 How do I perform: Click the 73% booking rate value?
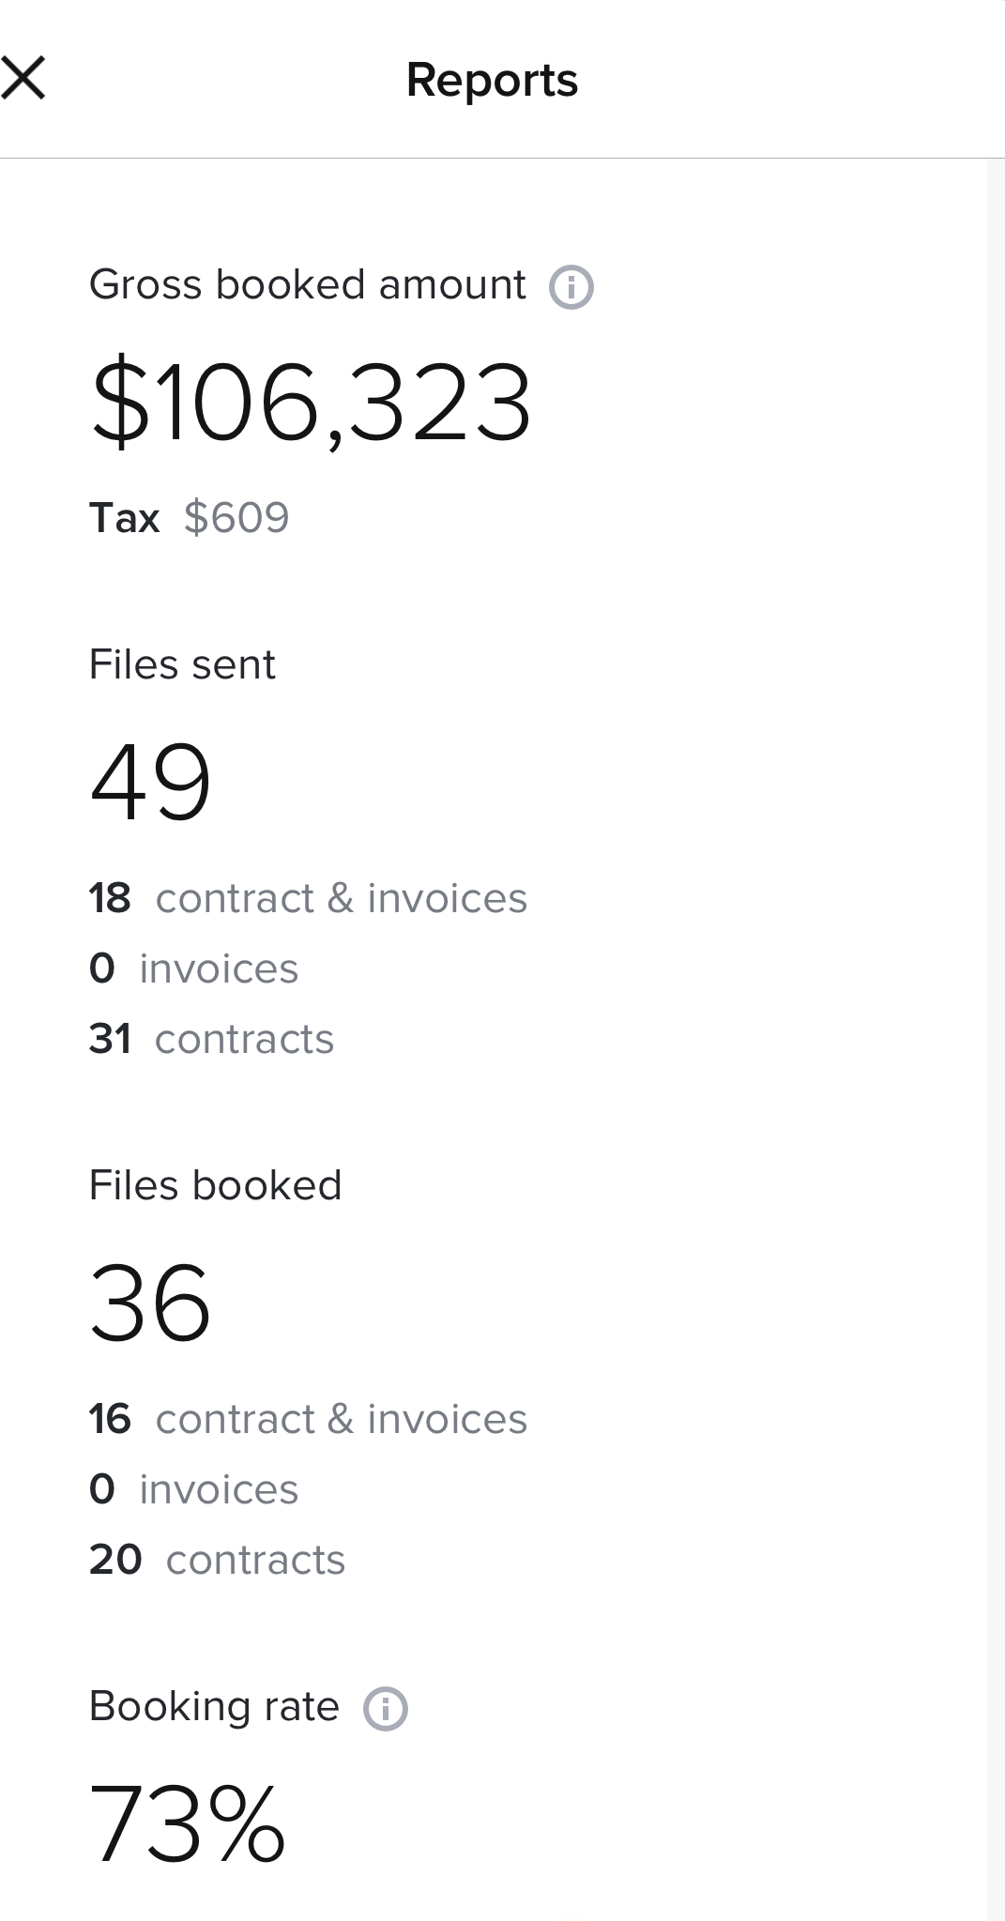click(187, 1823)
